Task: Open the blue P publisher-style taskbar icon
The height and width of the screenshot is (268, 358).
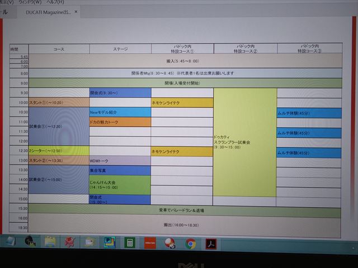Action: pyautogui.click(x=110, y=242)
